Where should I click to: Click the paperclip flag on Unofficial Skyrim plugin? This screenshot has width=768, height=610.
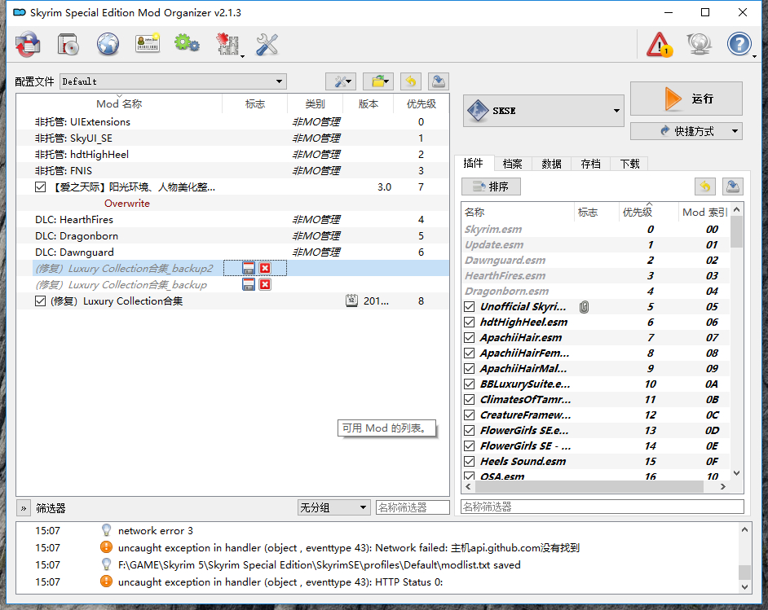pyautogui.click(x=584, y=307)
